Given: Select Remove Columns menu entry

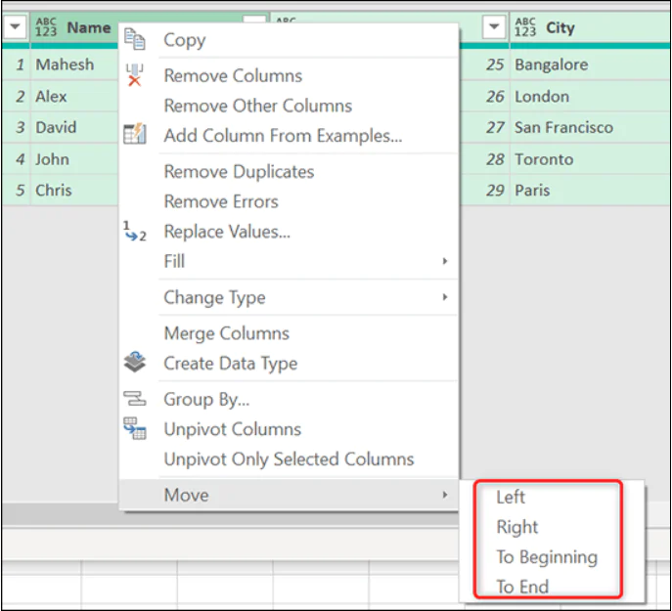Looking at the screenshot, I should tap(289, 76).
